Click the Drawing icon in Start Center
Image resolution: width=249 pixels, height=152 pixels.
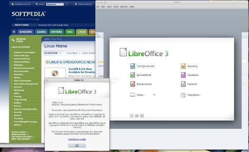tap(183, 66)
